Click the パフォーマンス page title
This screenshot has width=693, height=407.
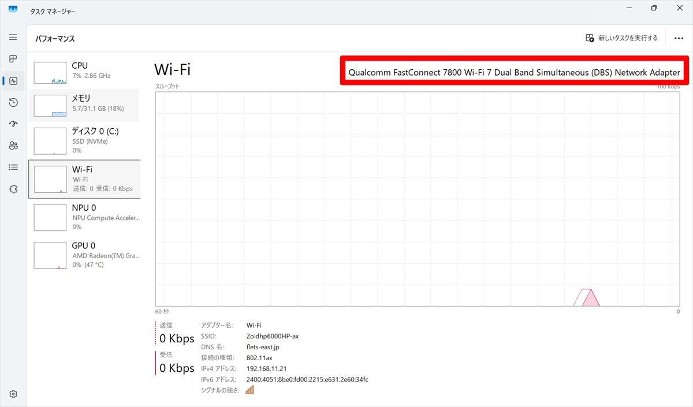(x=55, y=39)
